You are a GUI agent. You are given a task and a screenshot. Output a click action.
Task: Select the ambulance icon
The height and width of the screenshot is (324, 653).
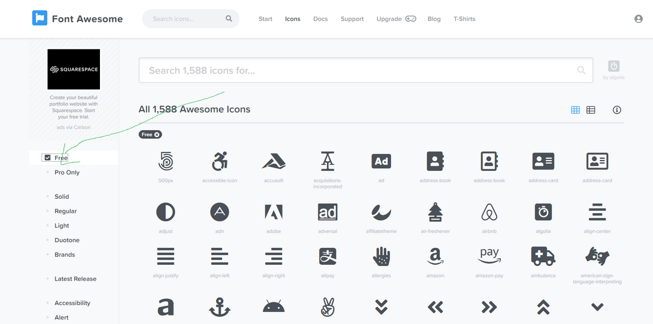(x=543, y=256)
